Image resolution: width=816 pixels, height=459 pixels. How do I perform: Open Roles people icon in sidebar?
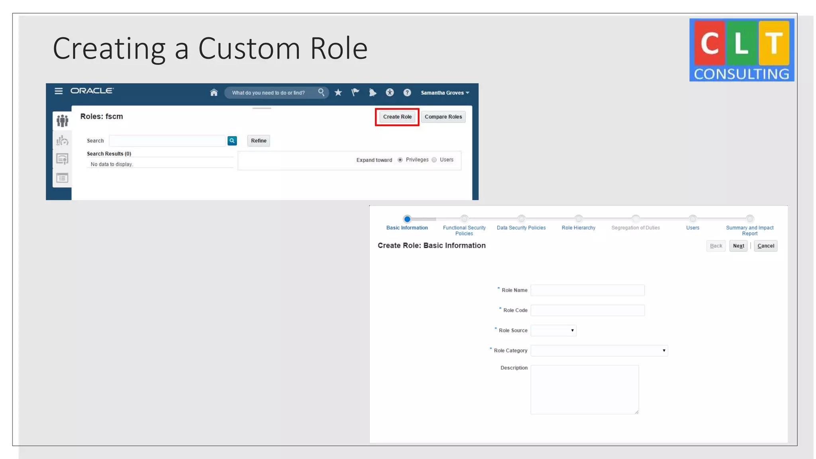click(x=62, y=121)
